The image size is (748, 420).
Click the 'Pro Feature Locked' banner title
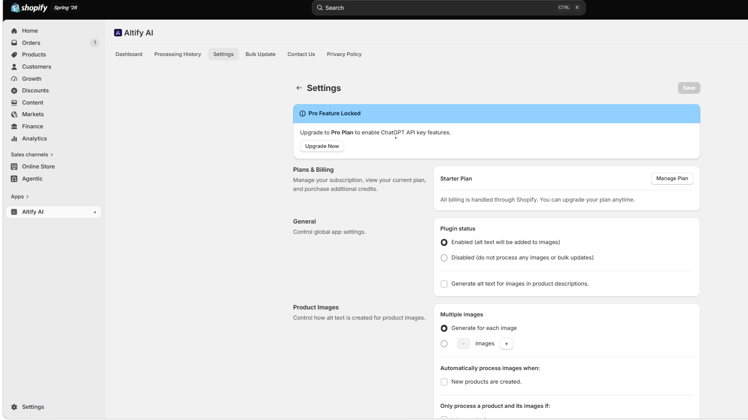pyautogui.click(x=335, y=113)
